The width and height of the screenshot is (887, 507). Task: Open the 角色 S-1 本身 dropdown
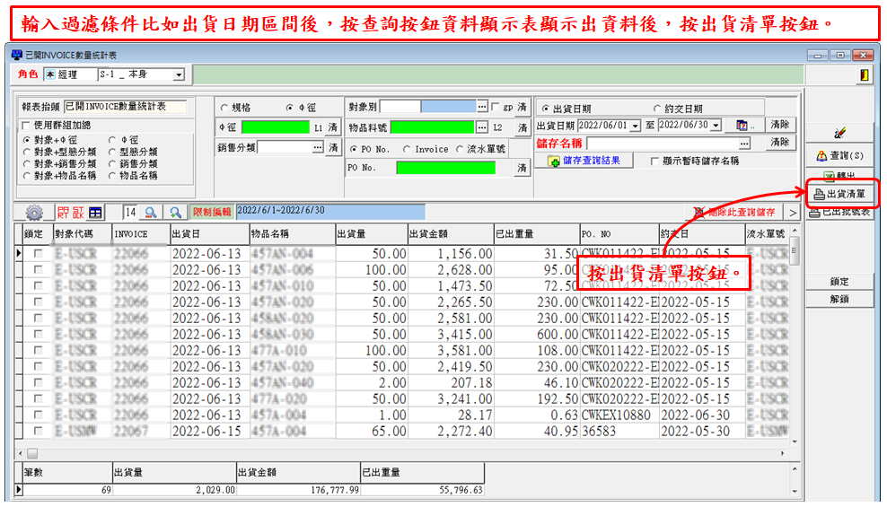click(x=179, y=75)
